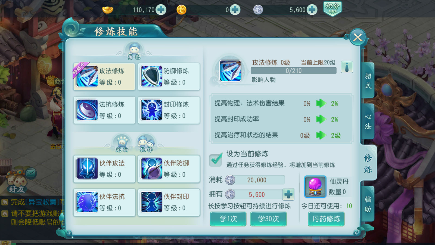Pick the 伙伴防御 partner skill
This screenshot has height=245, width=435.
[169, 169]
